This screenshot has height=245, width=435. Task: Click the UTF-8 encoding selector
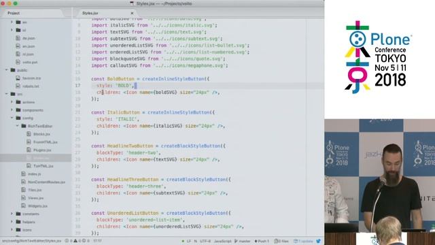pyautogui.click(x=205, y=241)
